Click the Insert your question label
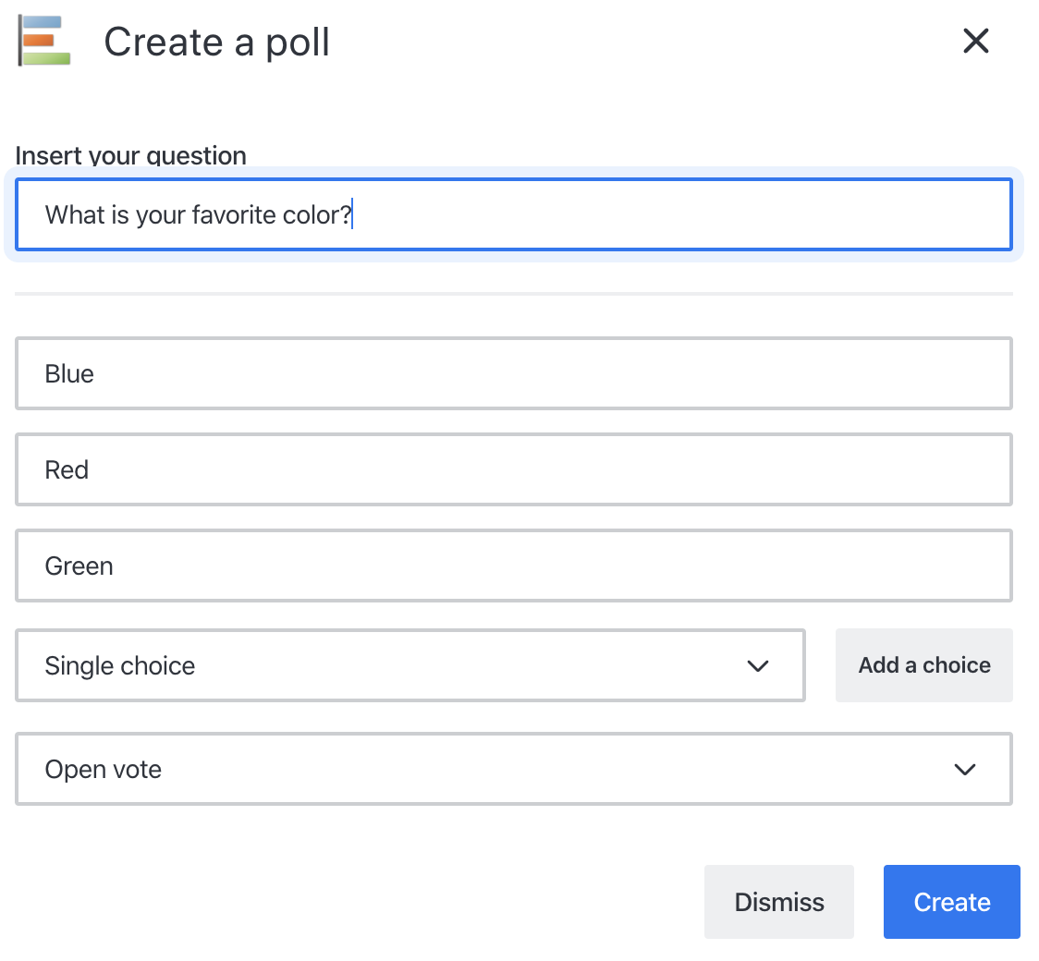This screenshot has width=1039, height=961. [129, 155]
